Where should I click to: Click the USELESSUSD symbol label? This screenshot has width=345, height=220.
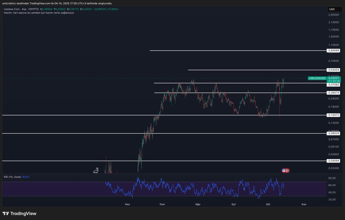tap(317, 78)
